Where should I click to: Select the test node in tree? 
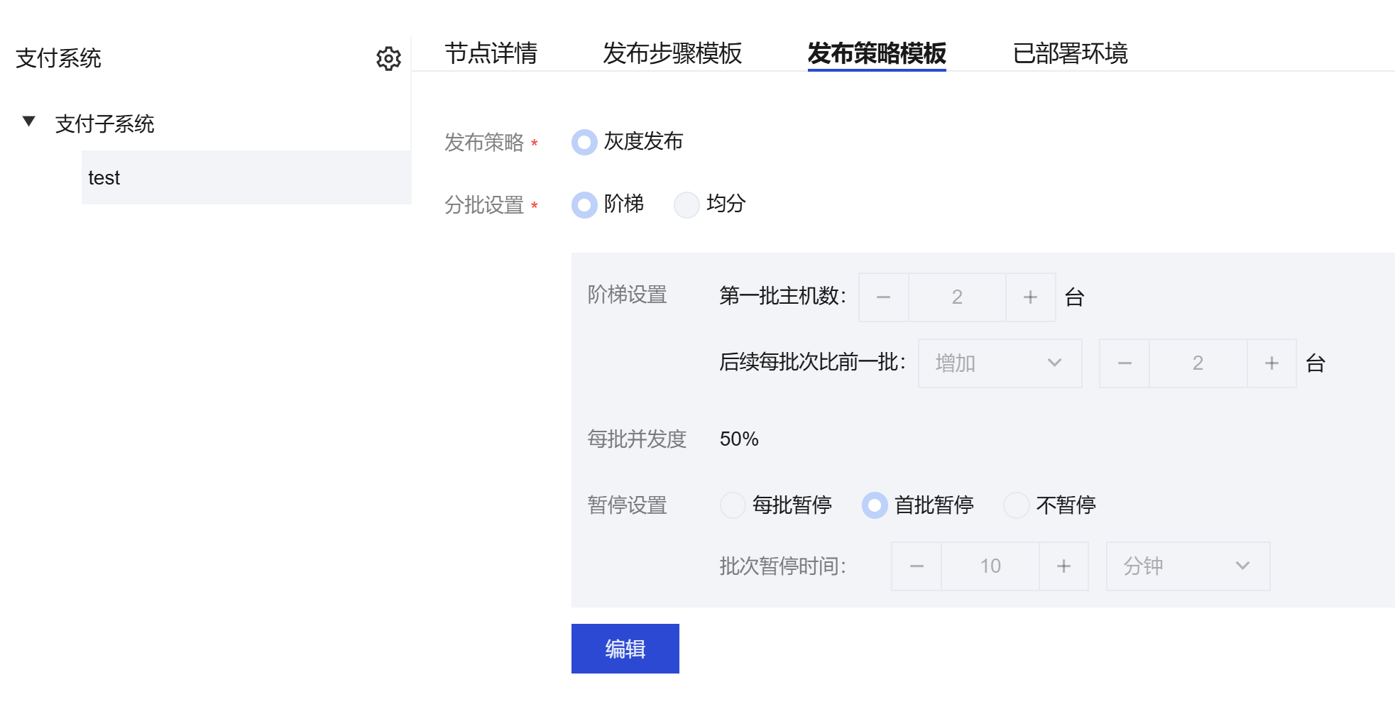104,177
